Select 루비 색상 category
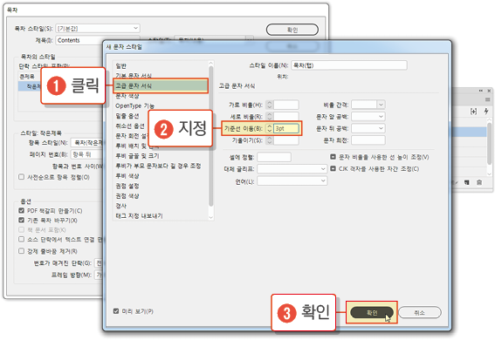The height and width of the screenshot is (340, 495). [x=127, y=176]
